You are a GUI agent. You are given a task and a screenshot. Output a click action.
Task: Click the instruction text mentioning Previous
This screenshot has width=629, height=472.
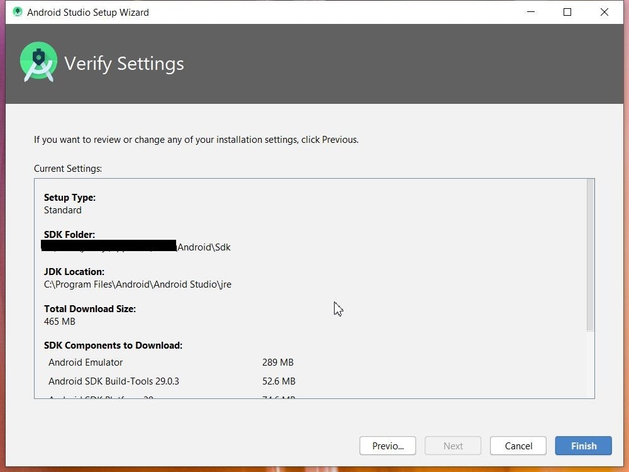coord(196,139)
